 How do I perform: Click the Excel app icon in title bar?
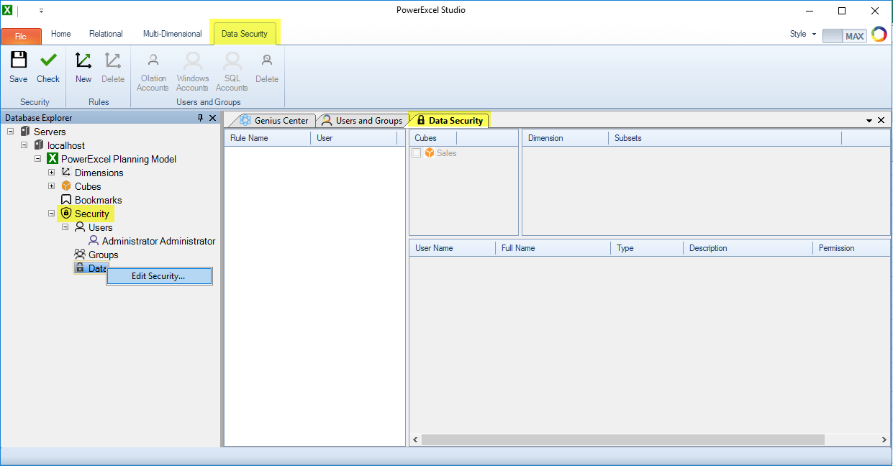pos(7,10)
